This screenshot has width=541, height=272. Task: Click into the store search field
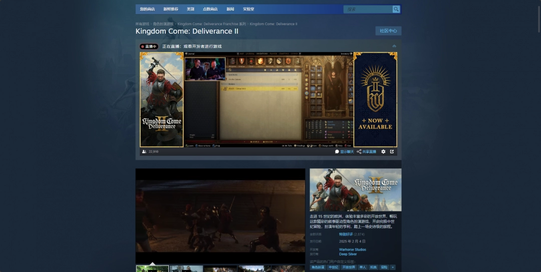368,9
